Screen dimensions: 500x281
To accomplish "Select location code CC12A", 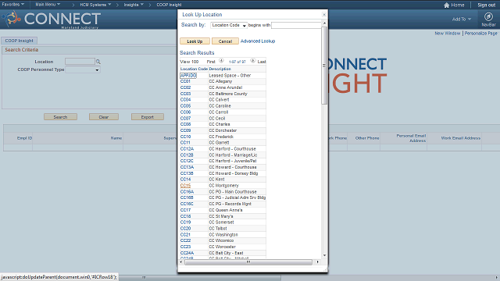I will (187, 149).
